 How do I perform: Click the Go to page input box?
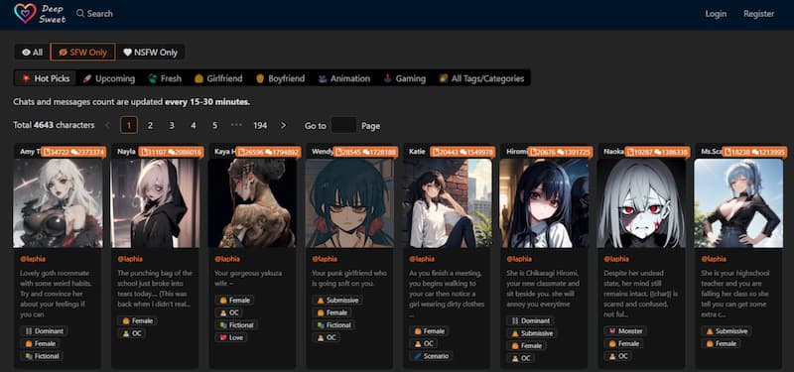coord(343,125)
